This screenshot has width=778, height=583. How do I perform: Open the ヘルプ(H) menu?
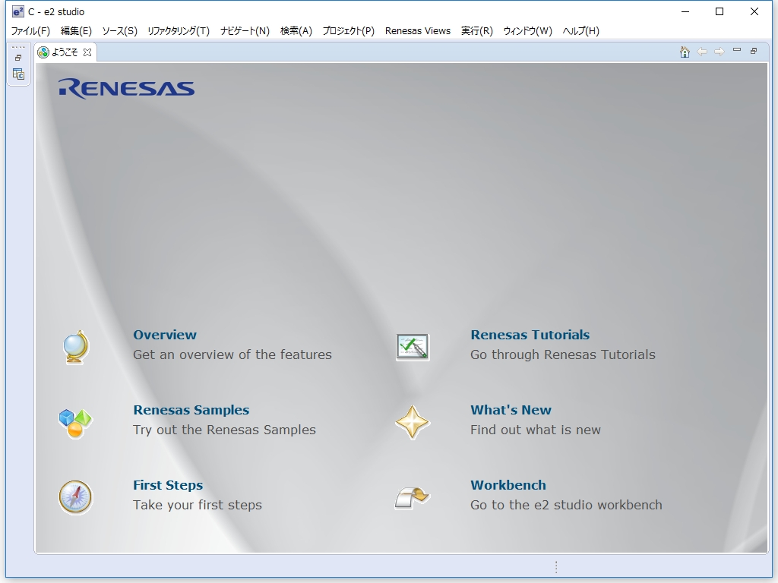580,30
